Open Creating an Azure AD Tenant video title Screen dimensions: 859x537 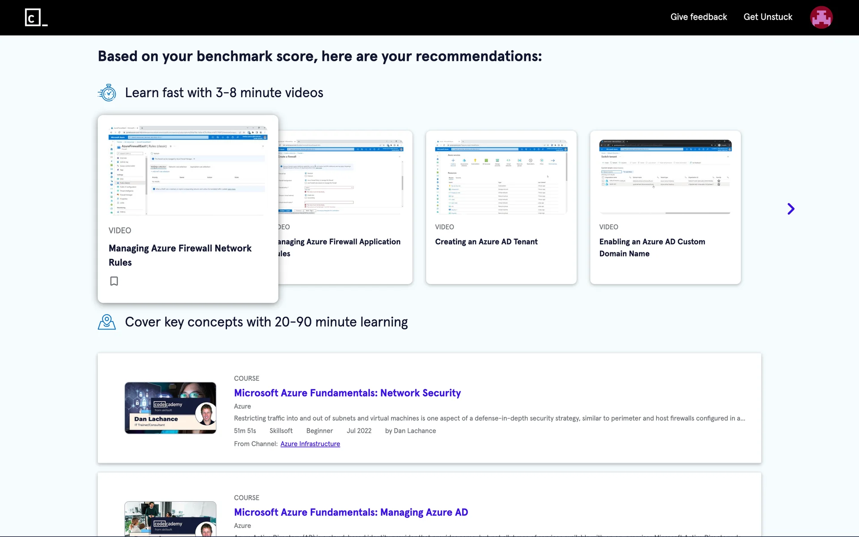(x=486, y=242)
